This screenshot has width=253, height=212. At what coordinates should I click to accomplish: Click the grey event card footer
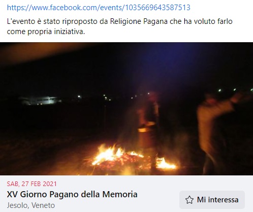pos(126,194)
